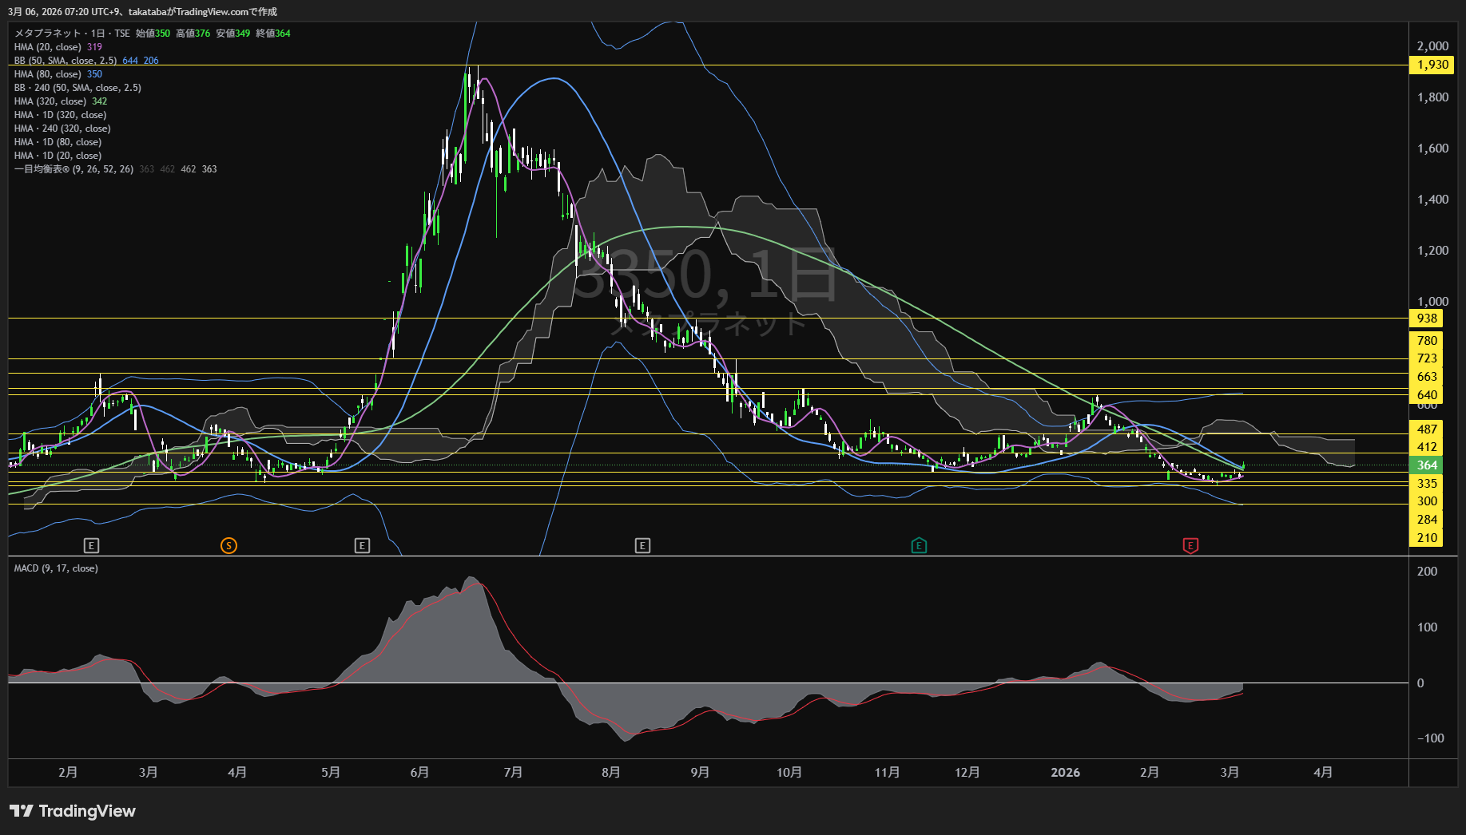Click the 4月 label at far right
The width and height of the screenshot is (1466, 835).
point(1323,773)
